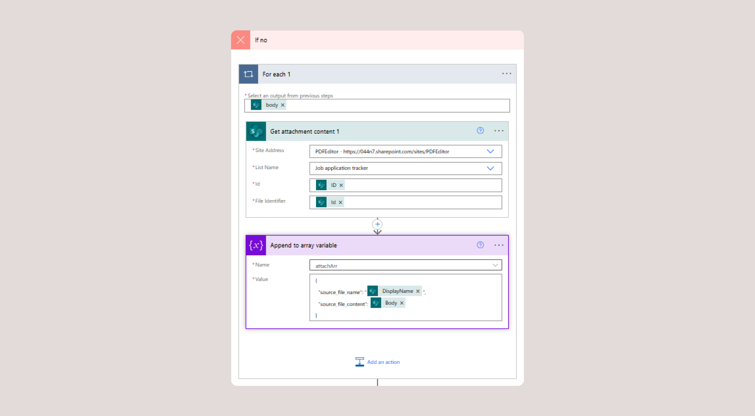Open Get attachment content ellipsis menu
Screen dimensions: 755x416
pyautogui.click(x=499, y=131)
